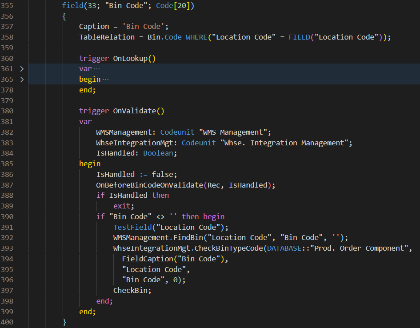Click "Prod. Order Component" table name
The height and width of the screenshot is (328, 420).
click(359, 248)
